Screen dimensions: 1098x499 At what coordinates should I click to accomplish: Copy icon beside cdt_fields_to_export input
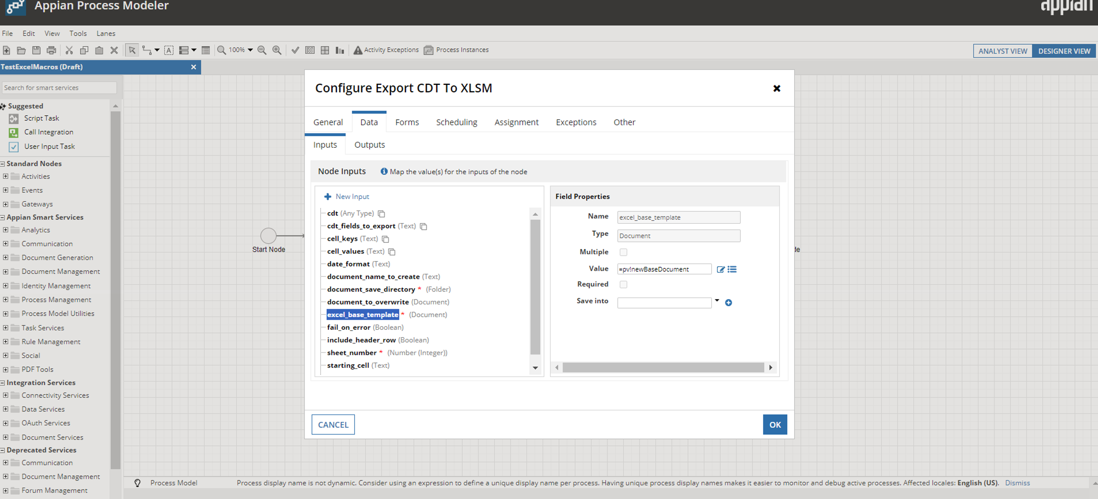coord(423,226)
